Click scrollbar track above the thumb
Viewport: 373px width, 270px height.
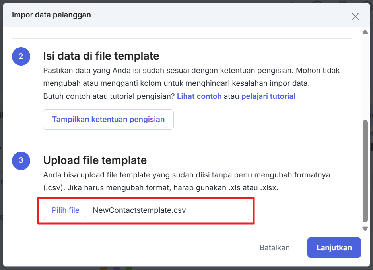(365, 75)
